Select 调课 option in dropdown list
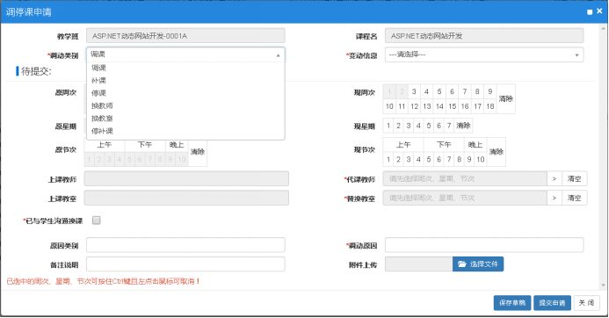The image size is (609, 318). [x=185, y=68]
